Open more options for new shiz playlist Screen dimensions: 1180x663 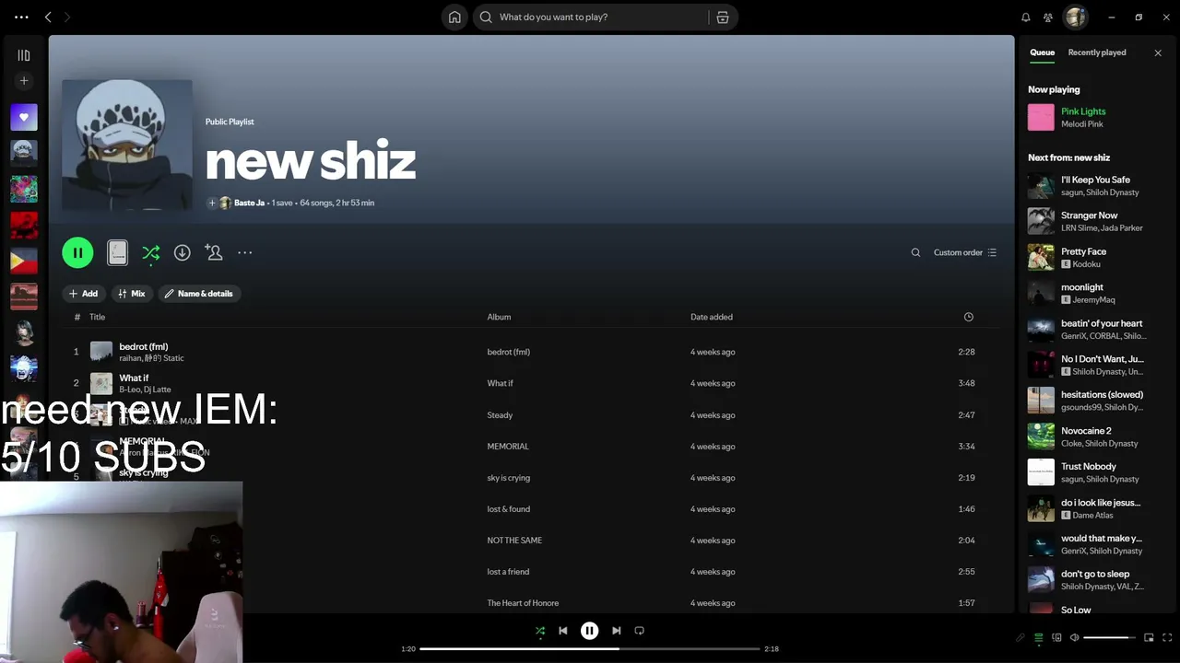244,252
